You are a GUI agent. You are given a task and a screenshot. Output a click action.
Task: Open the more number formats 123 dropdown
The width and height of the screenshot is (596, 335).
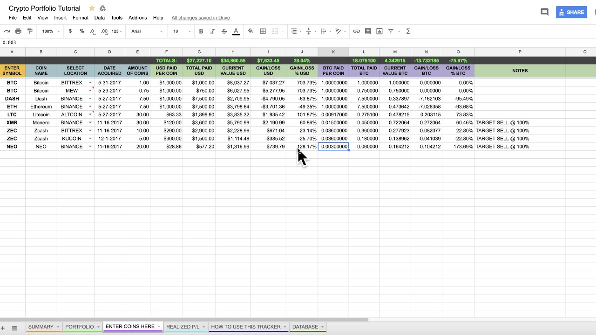117,31
